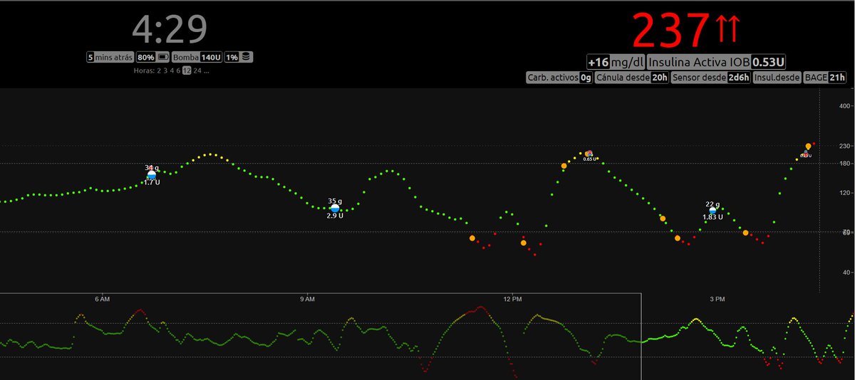Click the '5 mins atrás' status pill

click(110, 57)
